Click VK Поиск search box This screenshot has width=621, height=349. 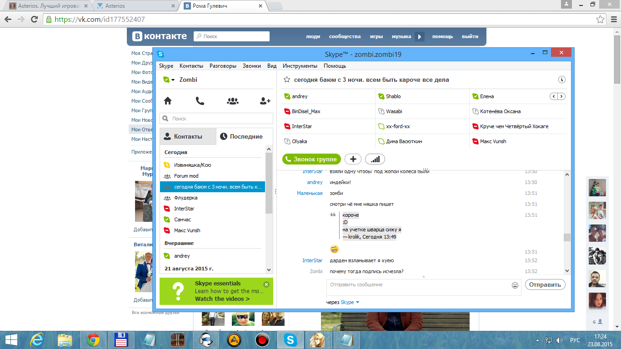(x=231, y=36)
